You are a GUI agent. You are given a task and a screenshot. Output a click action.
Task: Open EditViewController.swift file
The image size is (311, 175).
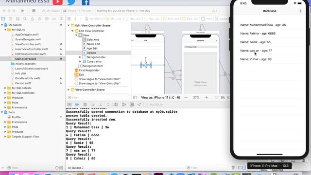pos(30,54)
